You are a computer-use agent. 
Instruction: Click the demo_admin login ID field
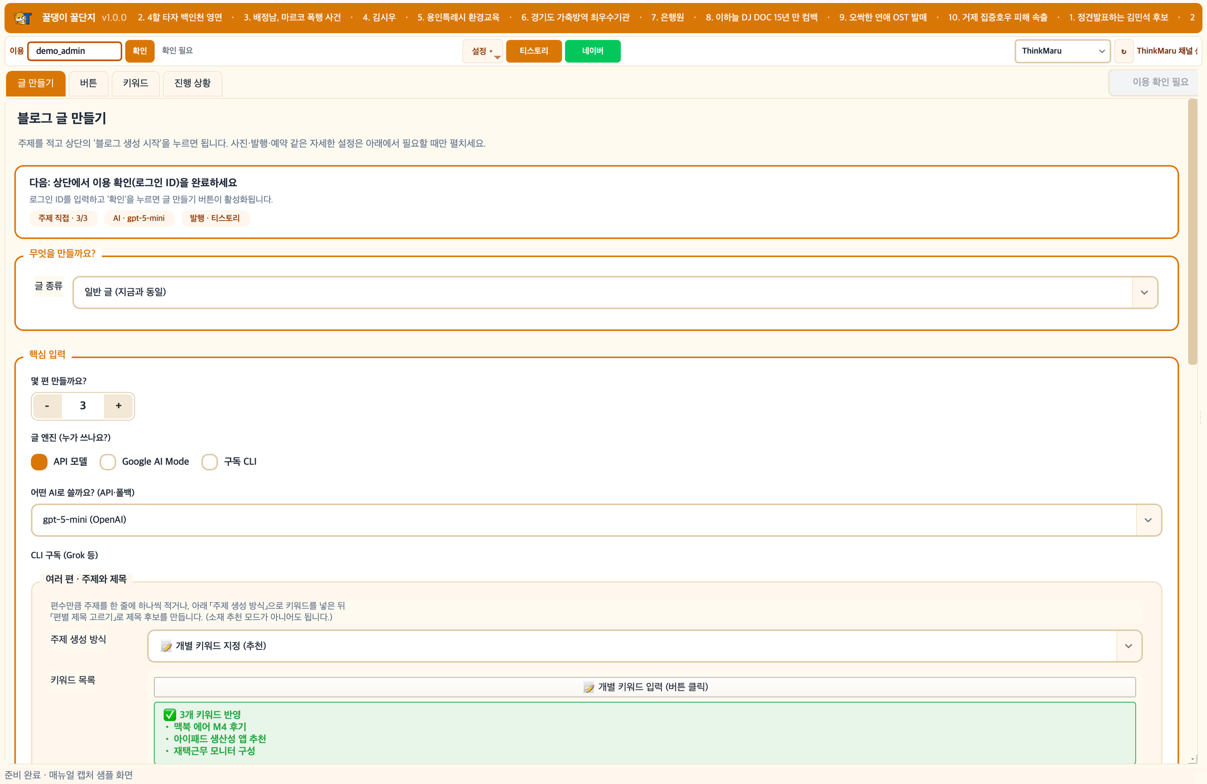pos(74,51)
